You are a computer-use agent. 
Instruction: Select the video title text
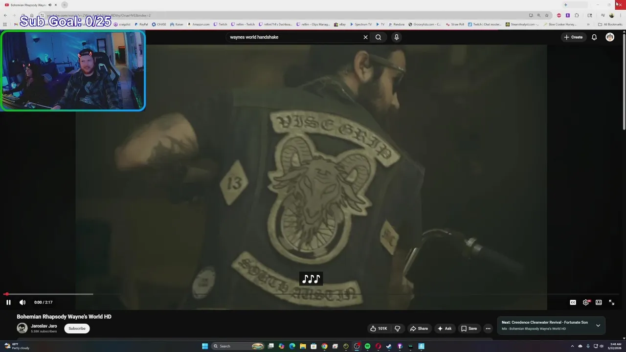[64, 317]
